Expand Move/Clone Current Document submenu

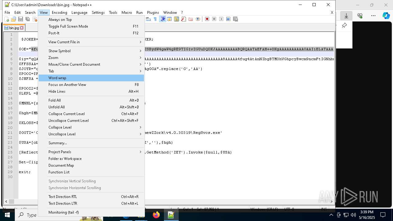tap(91, 64)
